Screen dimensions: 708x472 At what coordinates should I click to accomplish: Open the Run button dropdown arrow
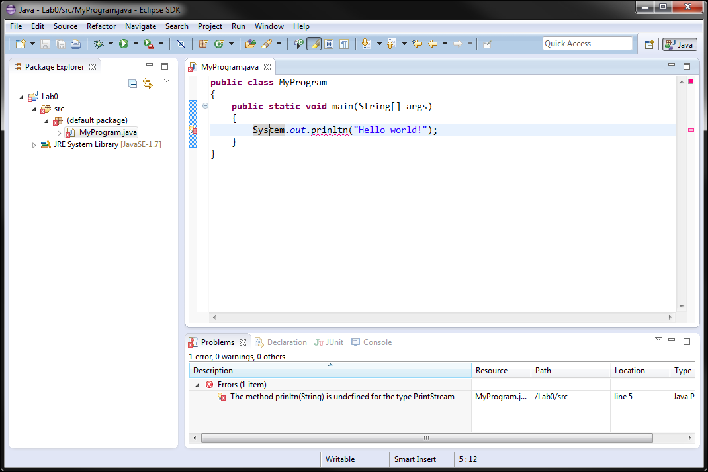pyautogui.click(x=135, y=44)
